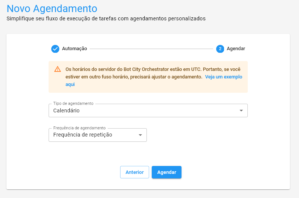
Task: Select the Calendário value text
Action: 67,111
